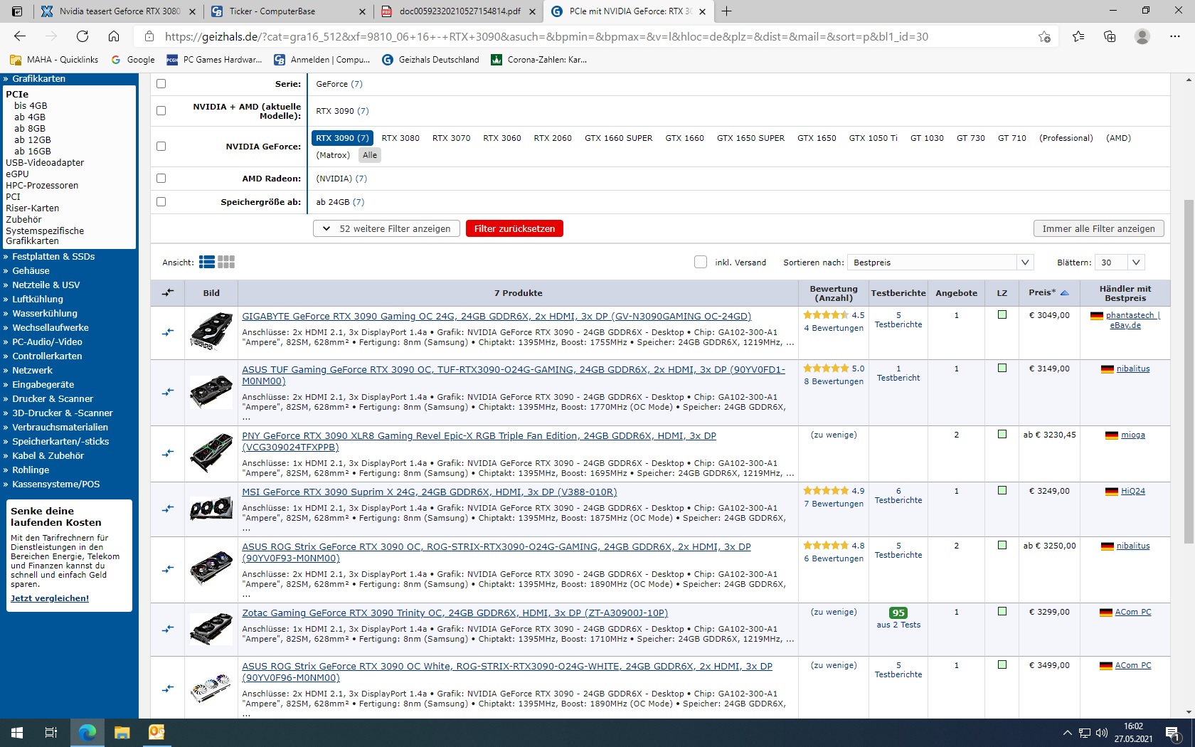The height and width of the screenshot is (747, 1195).
Task: Expand Netzteile & USV category
Action: pos(46,285)
